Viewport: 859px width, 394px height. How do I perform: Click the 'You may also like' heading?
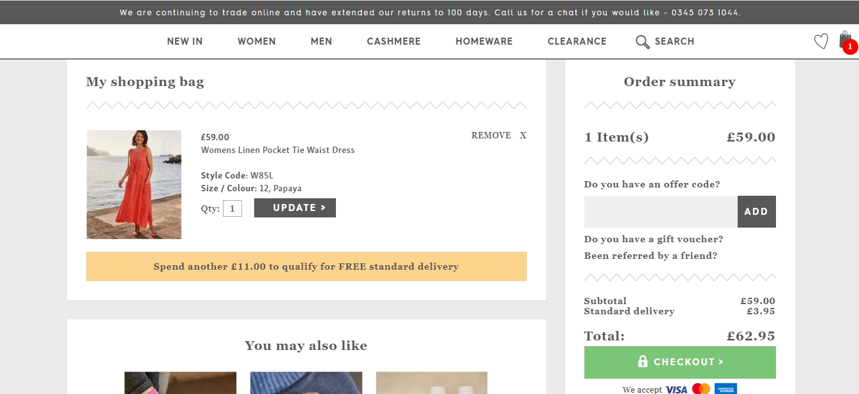(x=306, y=346)
